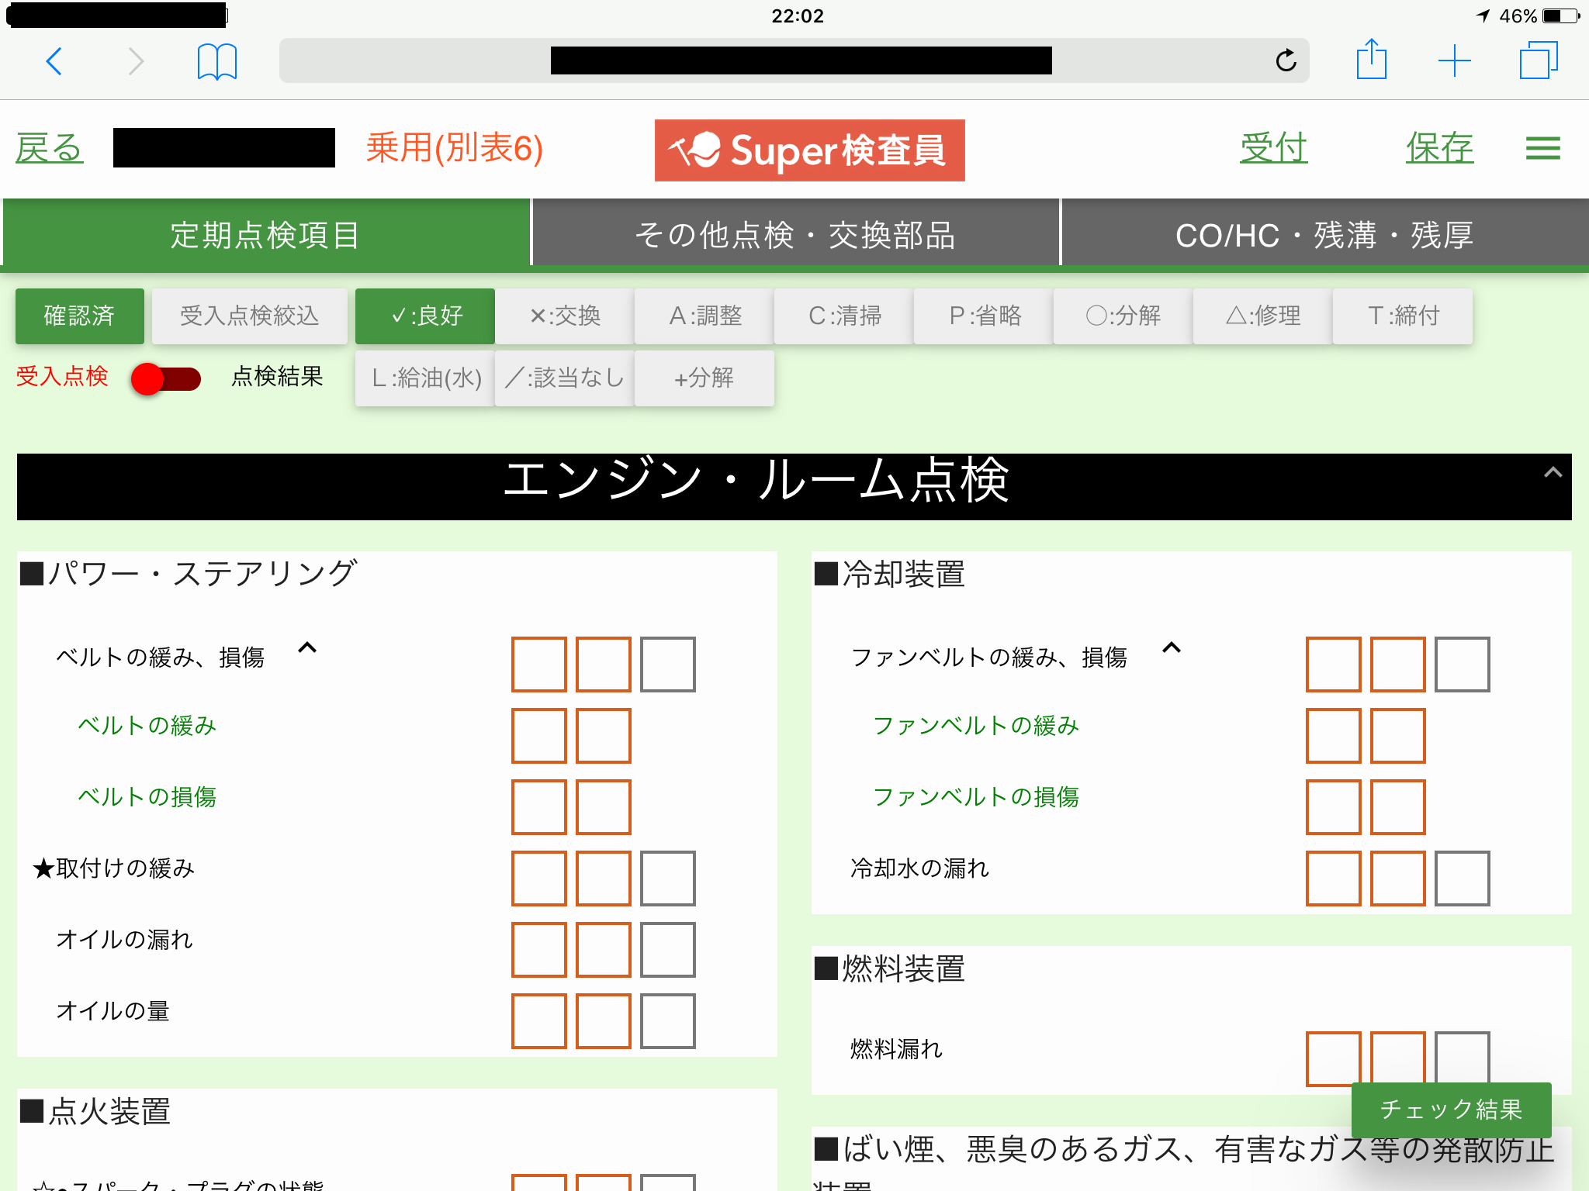This screenshot has height=1191, width=1589.
Task: Show all Safari tabs icon
Action: click(x=1539, y=60)
